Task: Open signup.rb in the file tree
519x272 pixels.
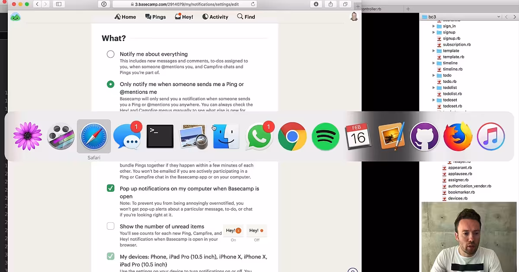Action: click(x=452, y=38)
